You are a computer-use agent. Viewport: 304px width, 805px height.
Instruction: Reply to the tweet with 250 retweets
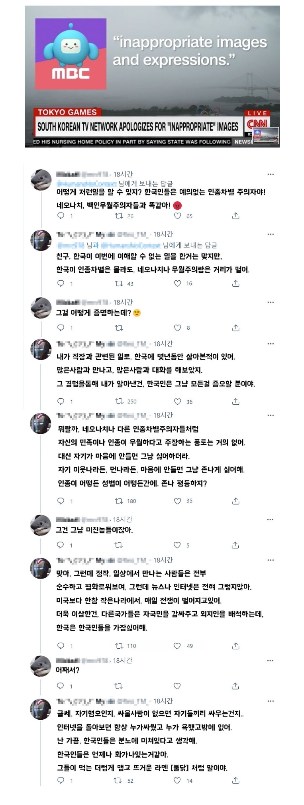[61, 402]
